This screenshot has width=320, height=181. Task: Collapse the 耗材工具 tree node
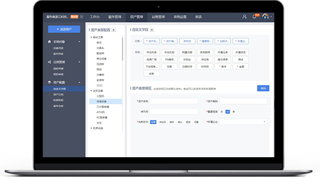point(91,37)
